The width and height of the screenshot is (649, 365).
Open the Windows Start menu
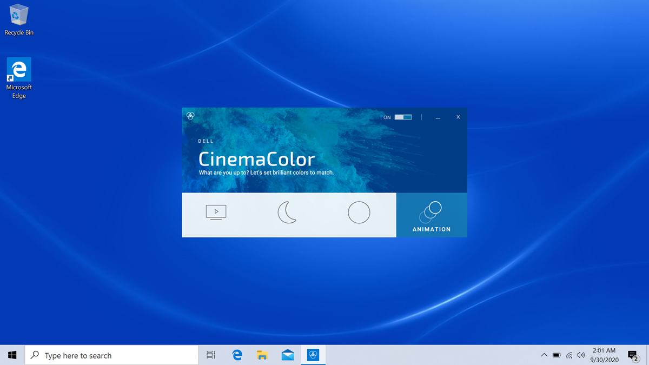(12, 355)
